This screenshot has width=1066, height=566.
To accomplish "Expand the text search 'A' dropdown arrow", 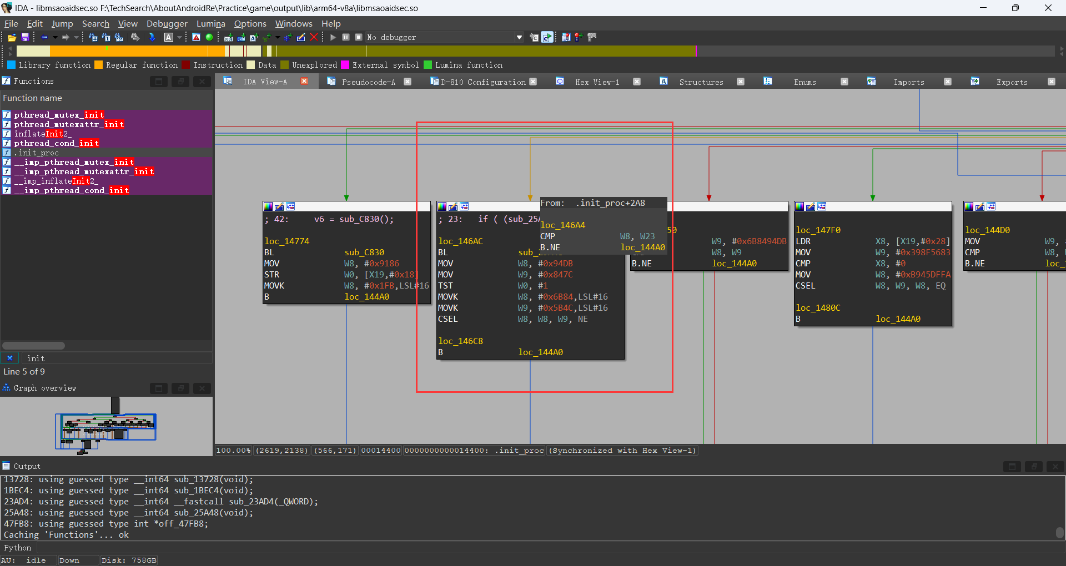I will click(179, 37).
